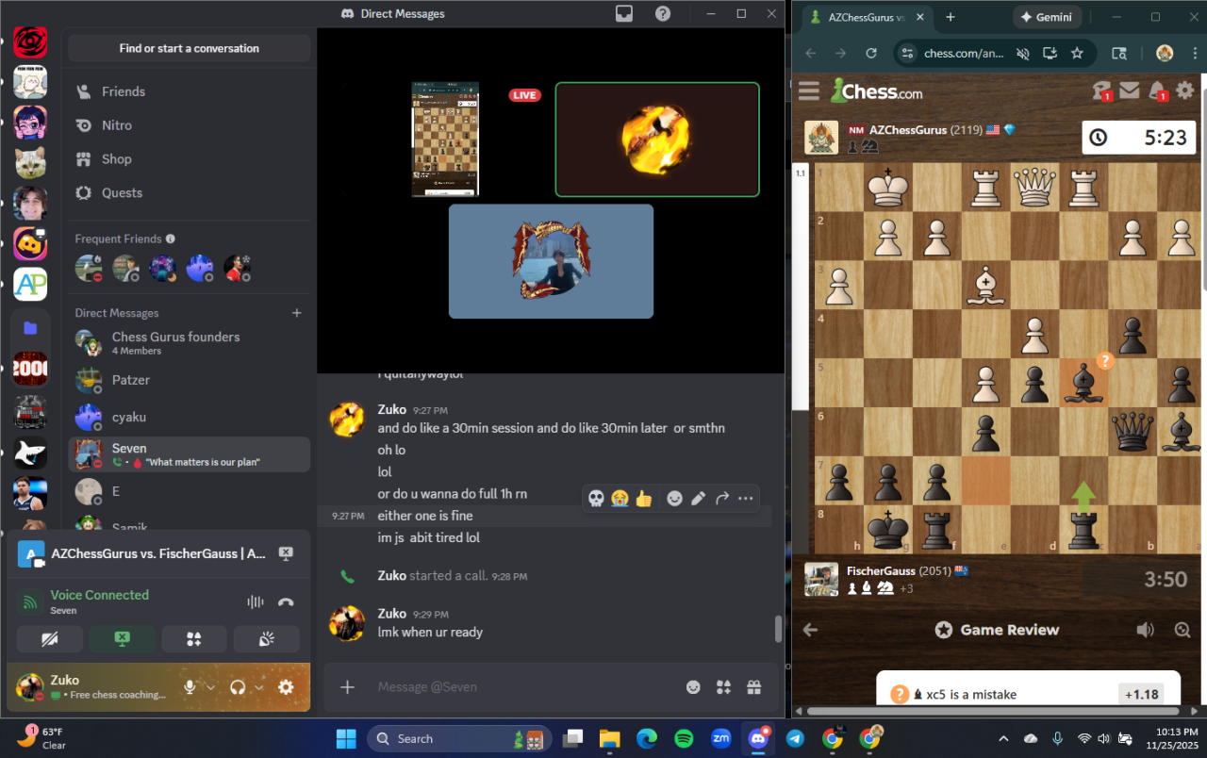This screenshot has width=1207, height=758.
Task: Open the Chrome profile avatar menu
Action: (x=1165, y=54)
